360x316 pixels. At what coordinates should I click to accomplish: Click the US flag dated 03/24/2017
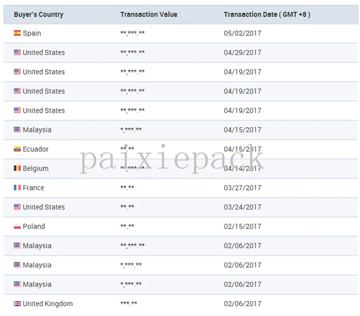[17, 207]
